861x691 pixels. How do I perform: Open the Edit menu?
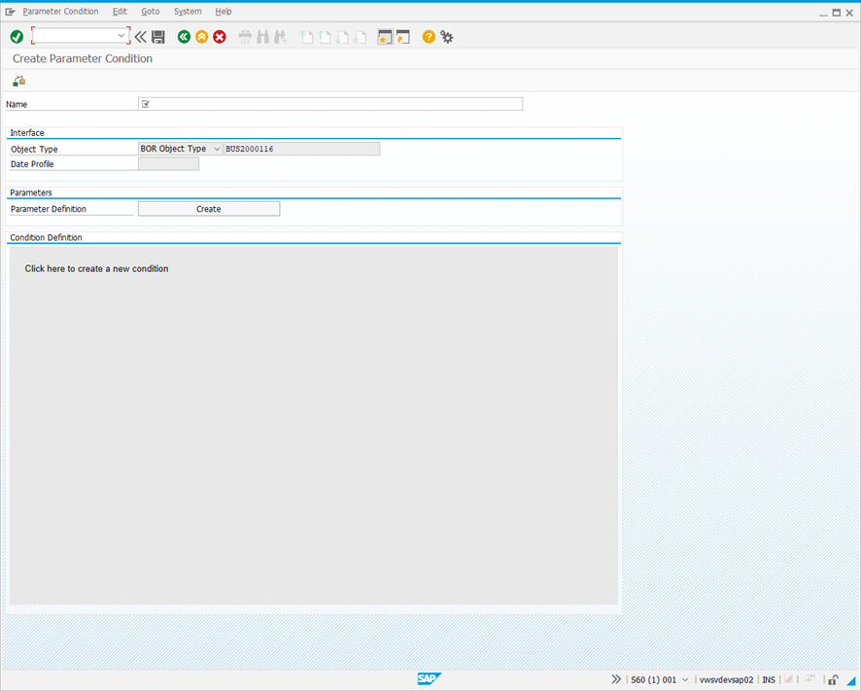(x=120, y=12)
